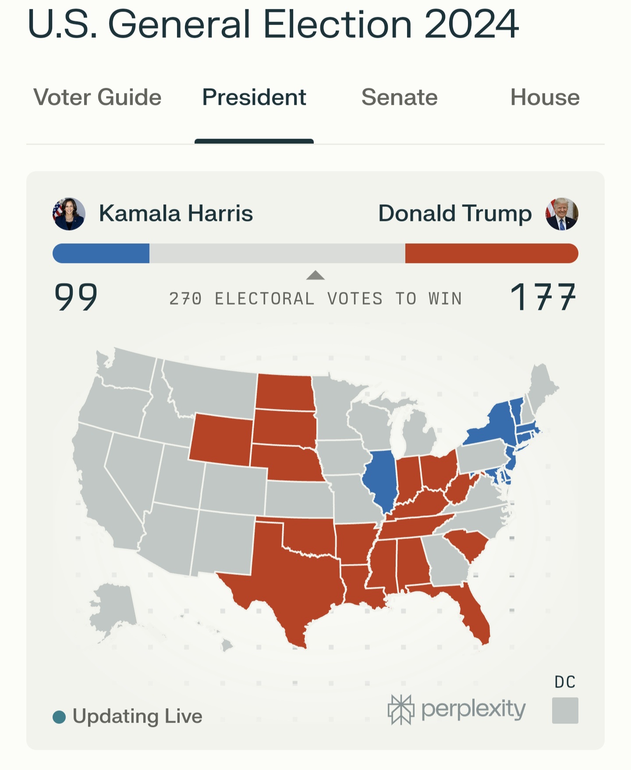
Task: Open the Voter Guide tab
Action: 97,97
